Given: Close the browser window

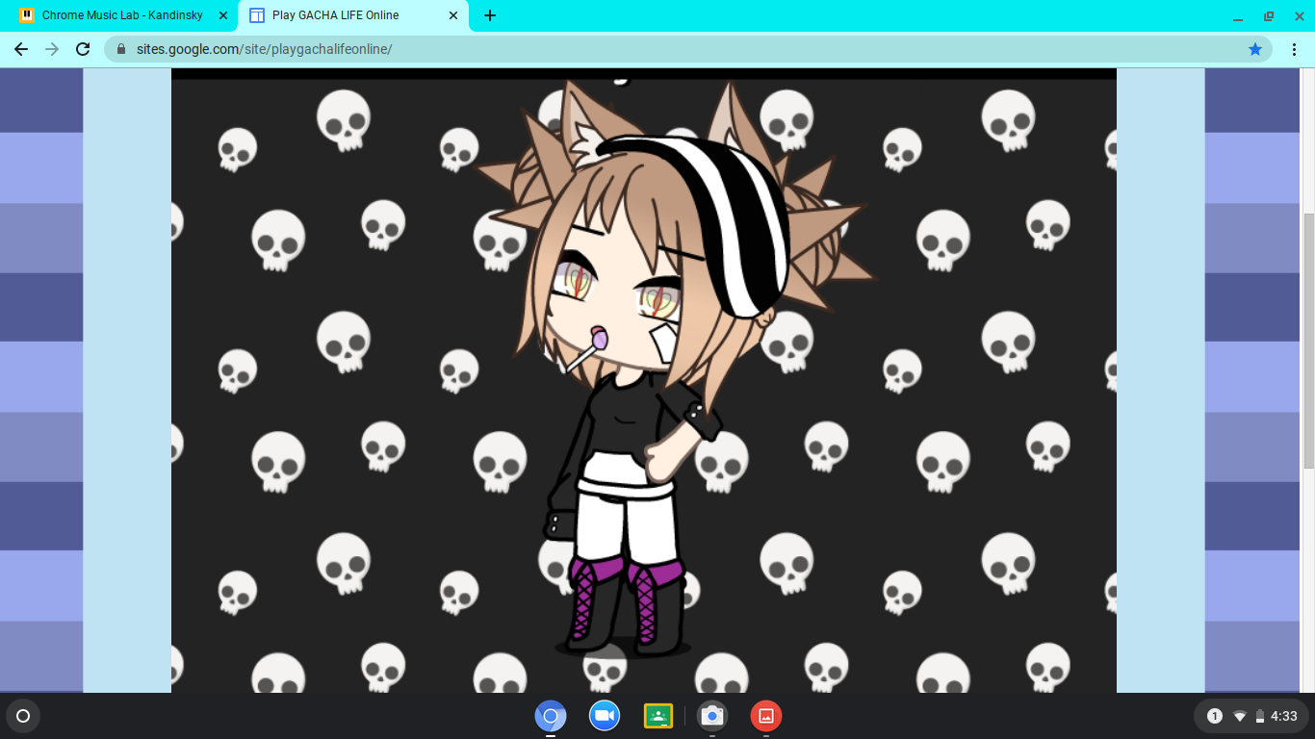Looking at the screenshot, I should click(x=1298, y=16).
